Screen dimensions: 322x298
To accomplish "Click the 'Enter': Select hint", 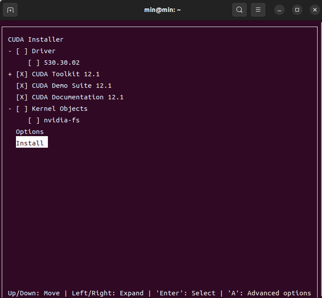I will coord(185,293).
